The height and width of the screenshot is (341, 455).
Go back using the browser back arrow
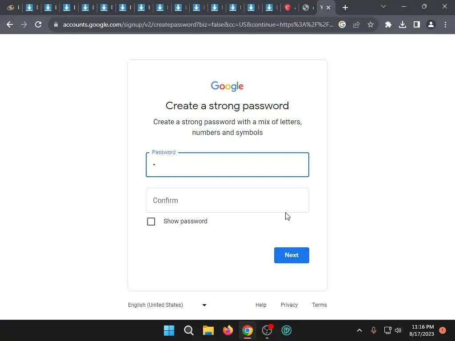[10, 25]
